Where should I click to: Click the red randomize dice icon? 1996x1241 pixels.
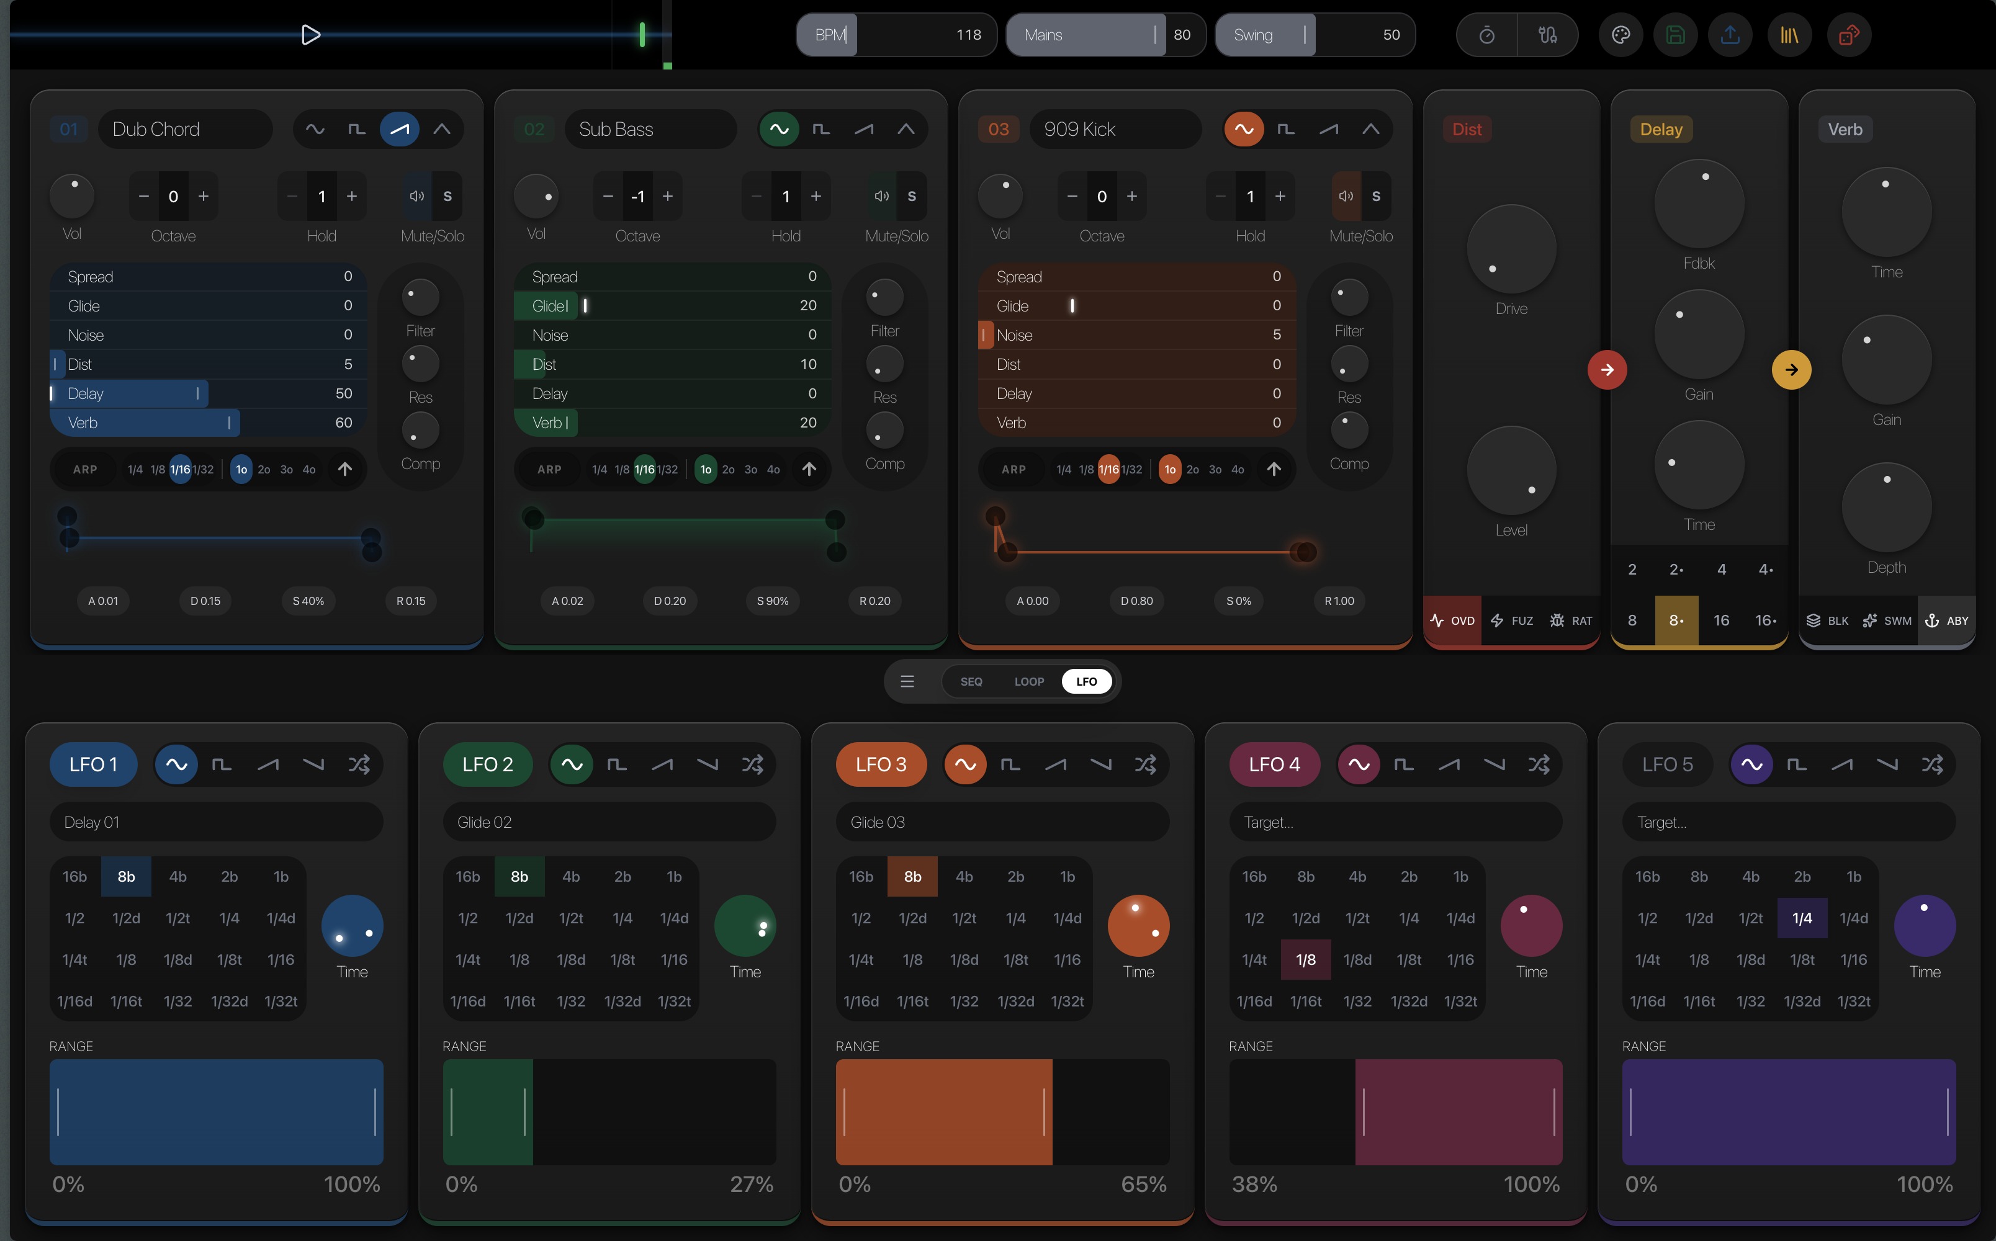[1849, 35]
